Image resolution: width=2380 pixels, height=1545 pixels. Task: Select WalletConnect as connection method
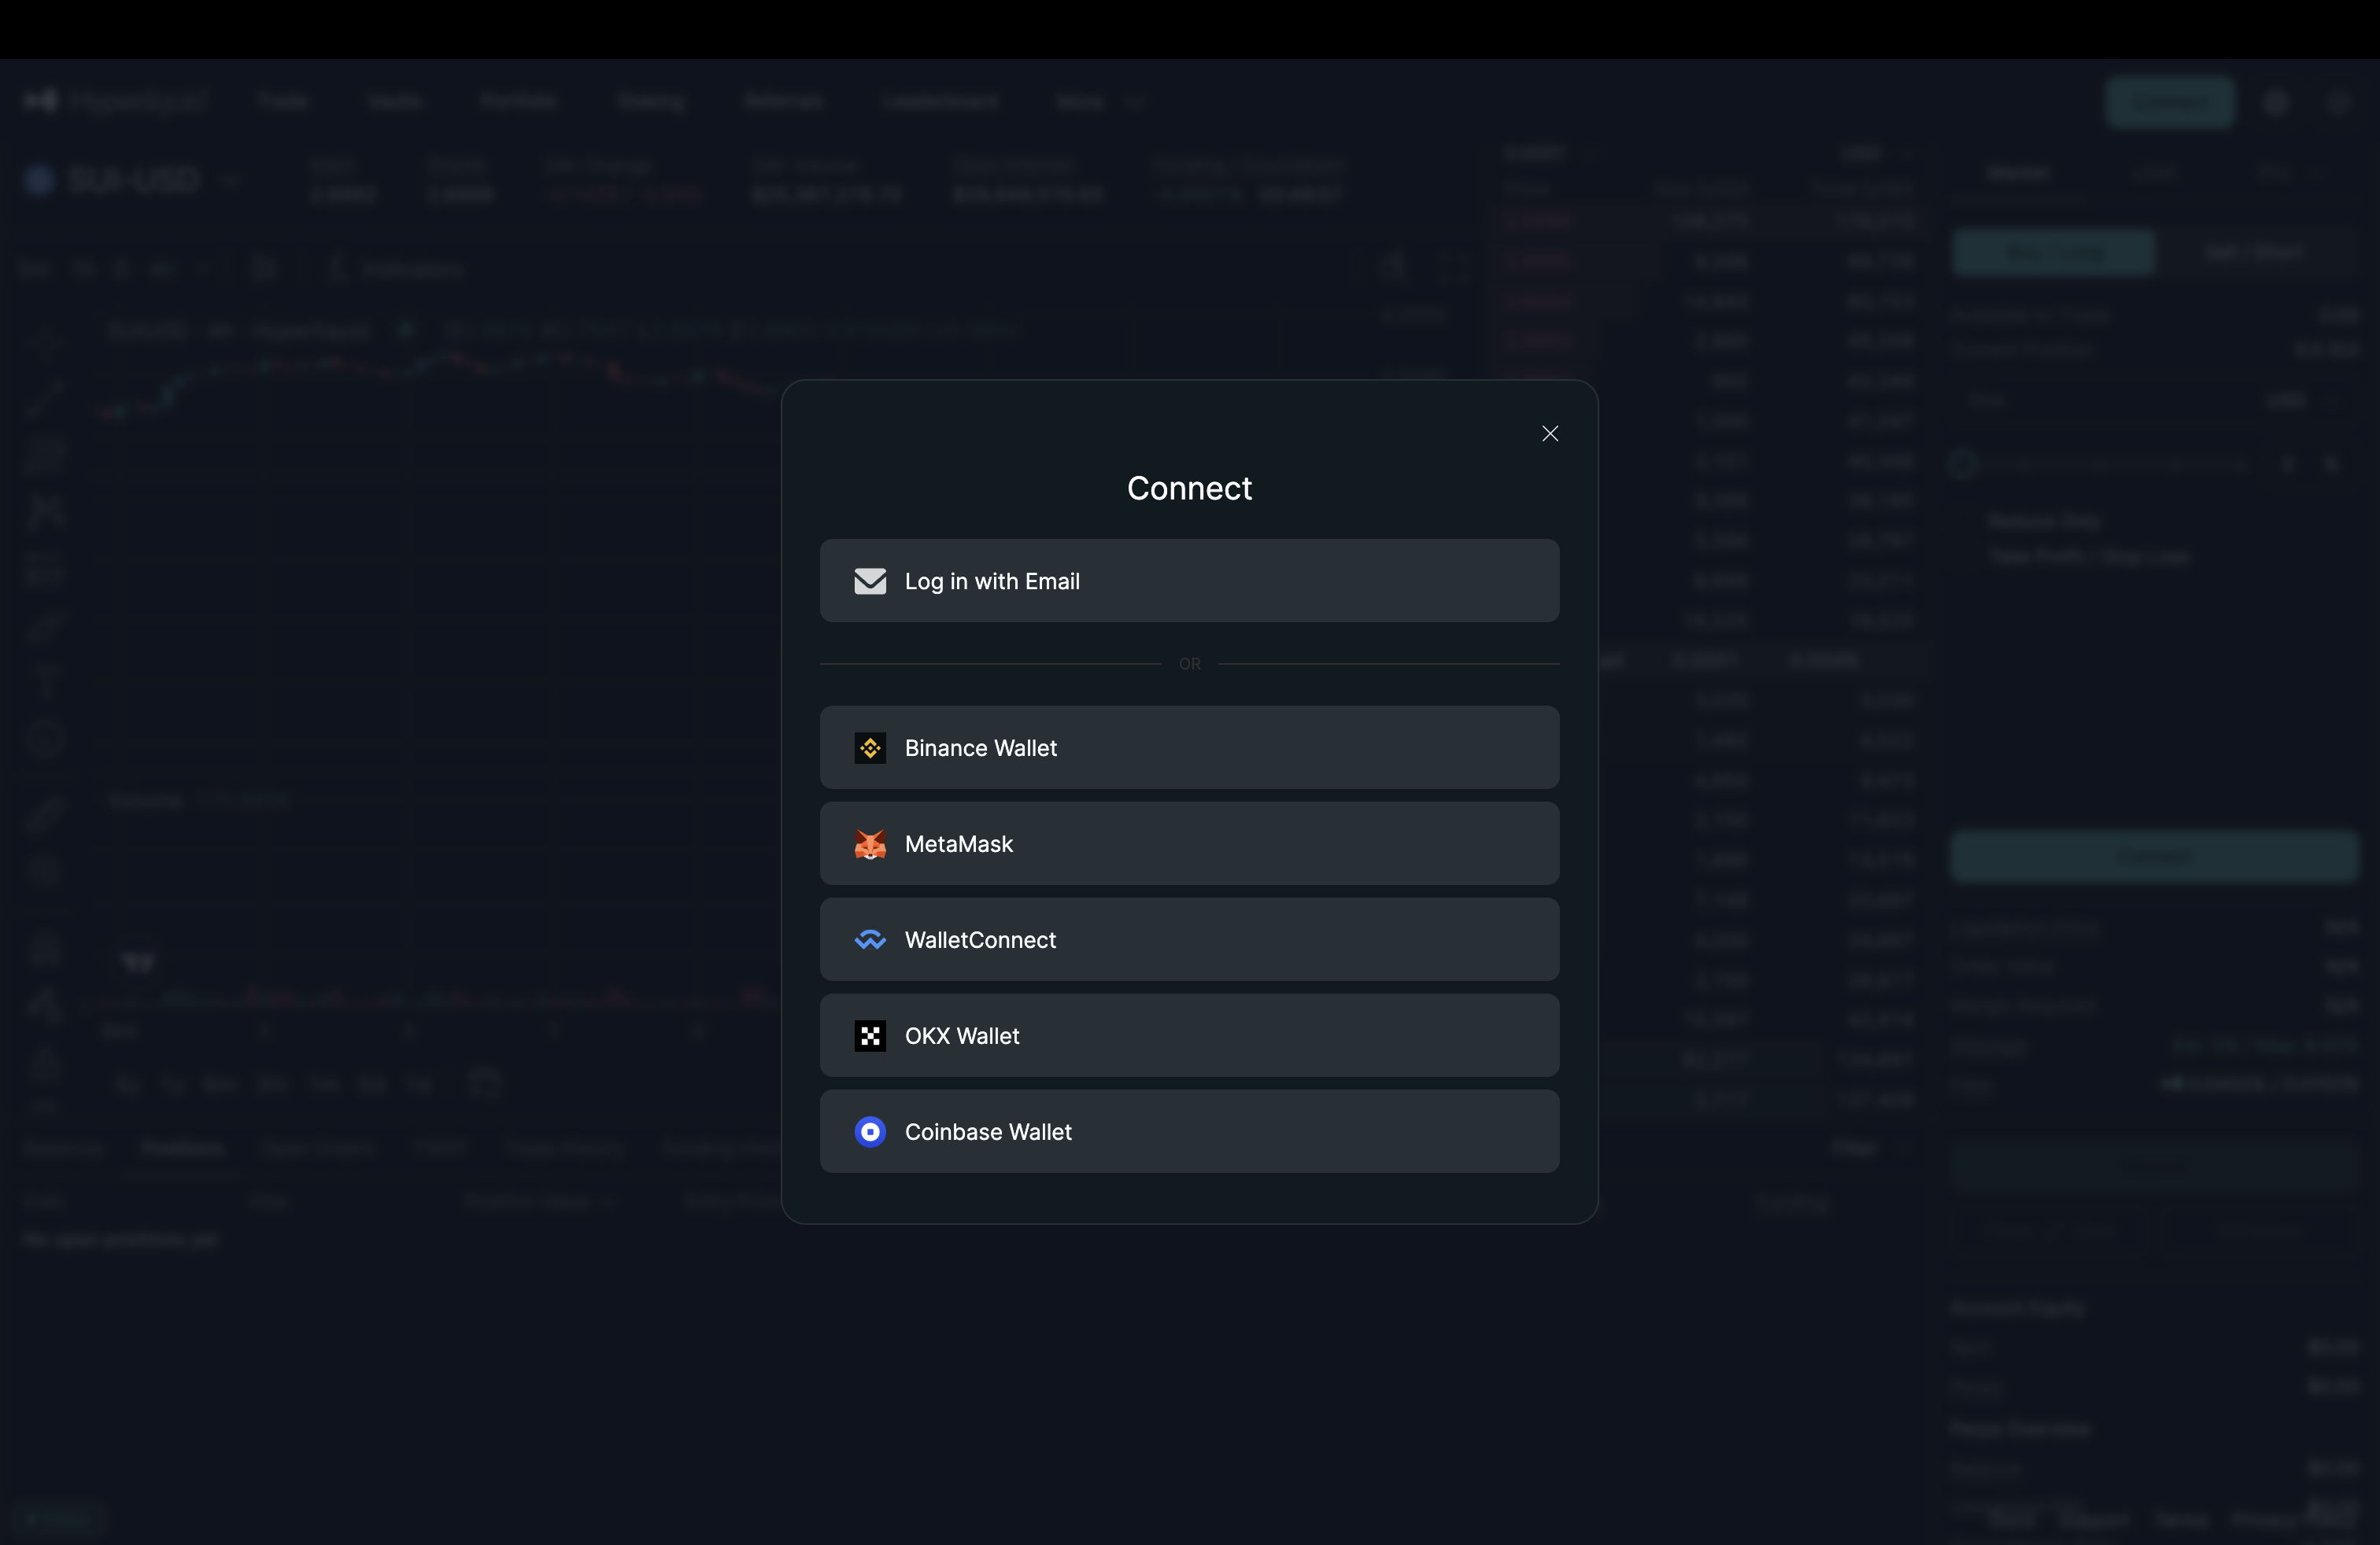point(1189,939)
